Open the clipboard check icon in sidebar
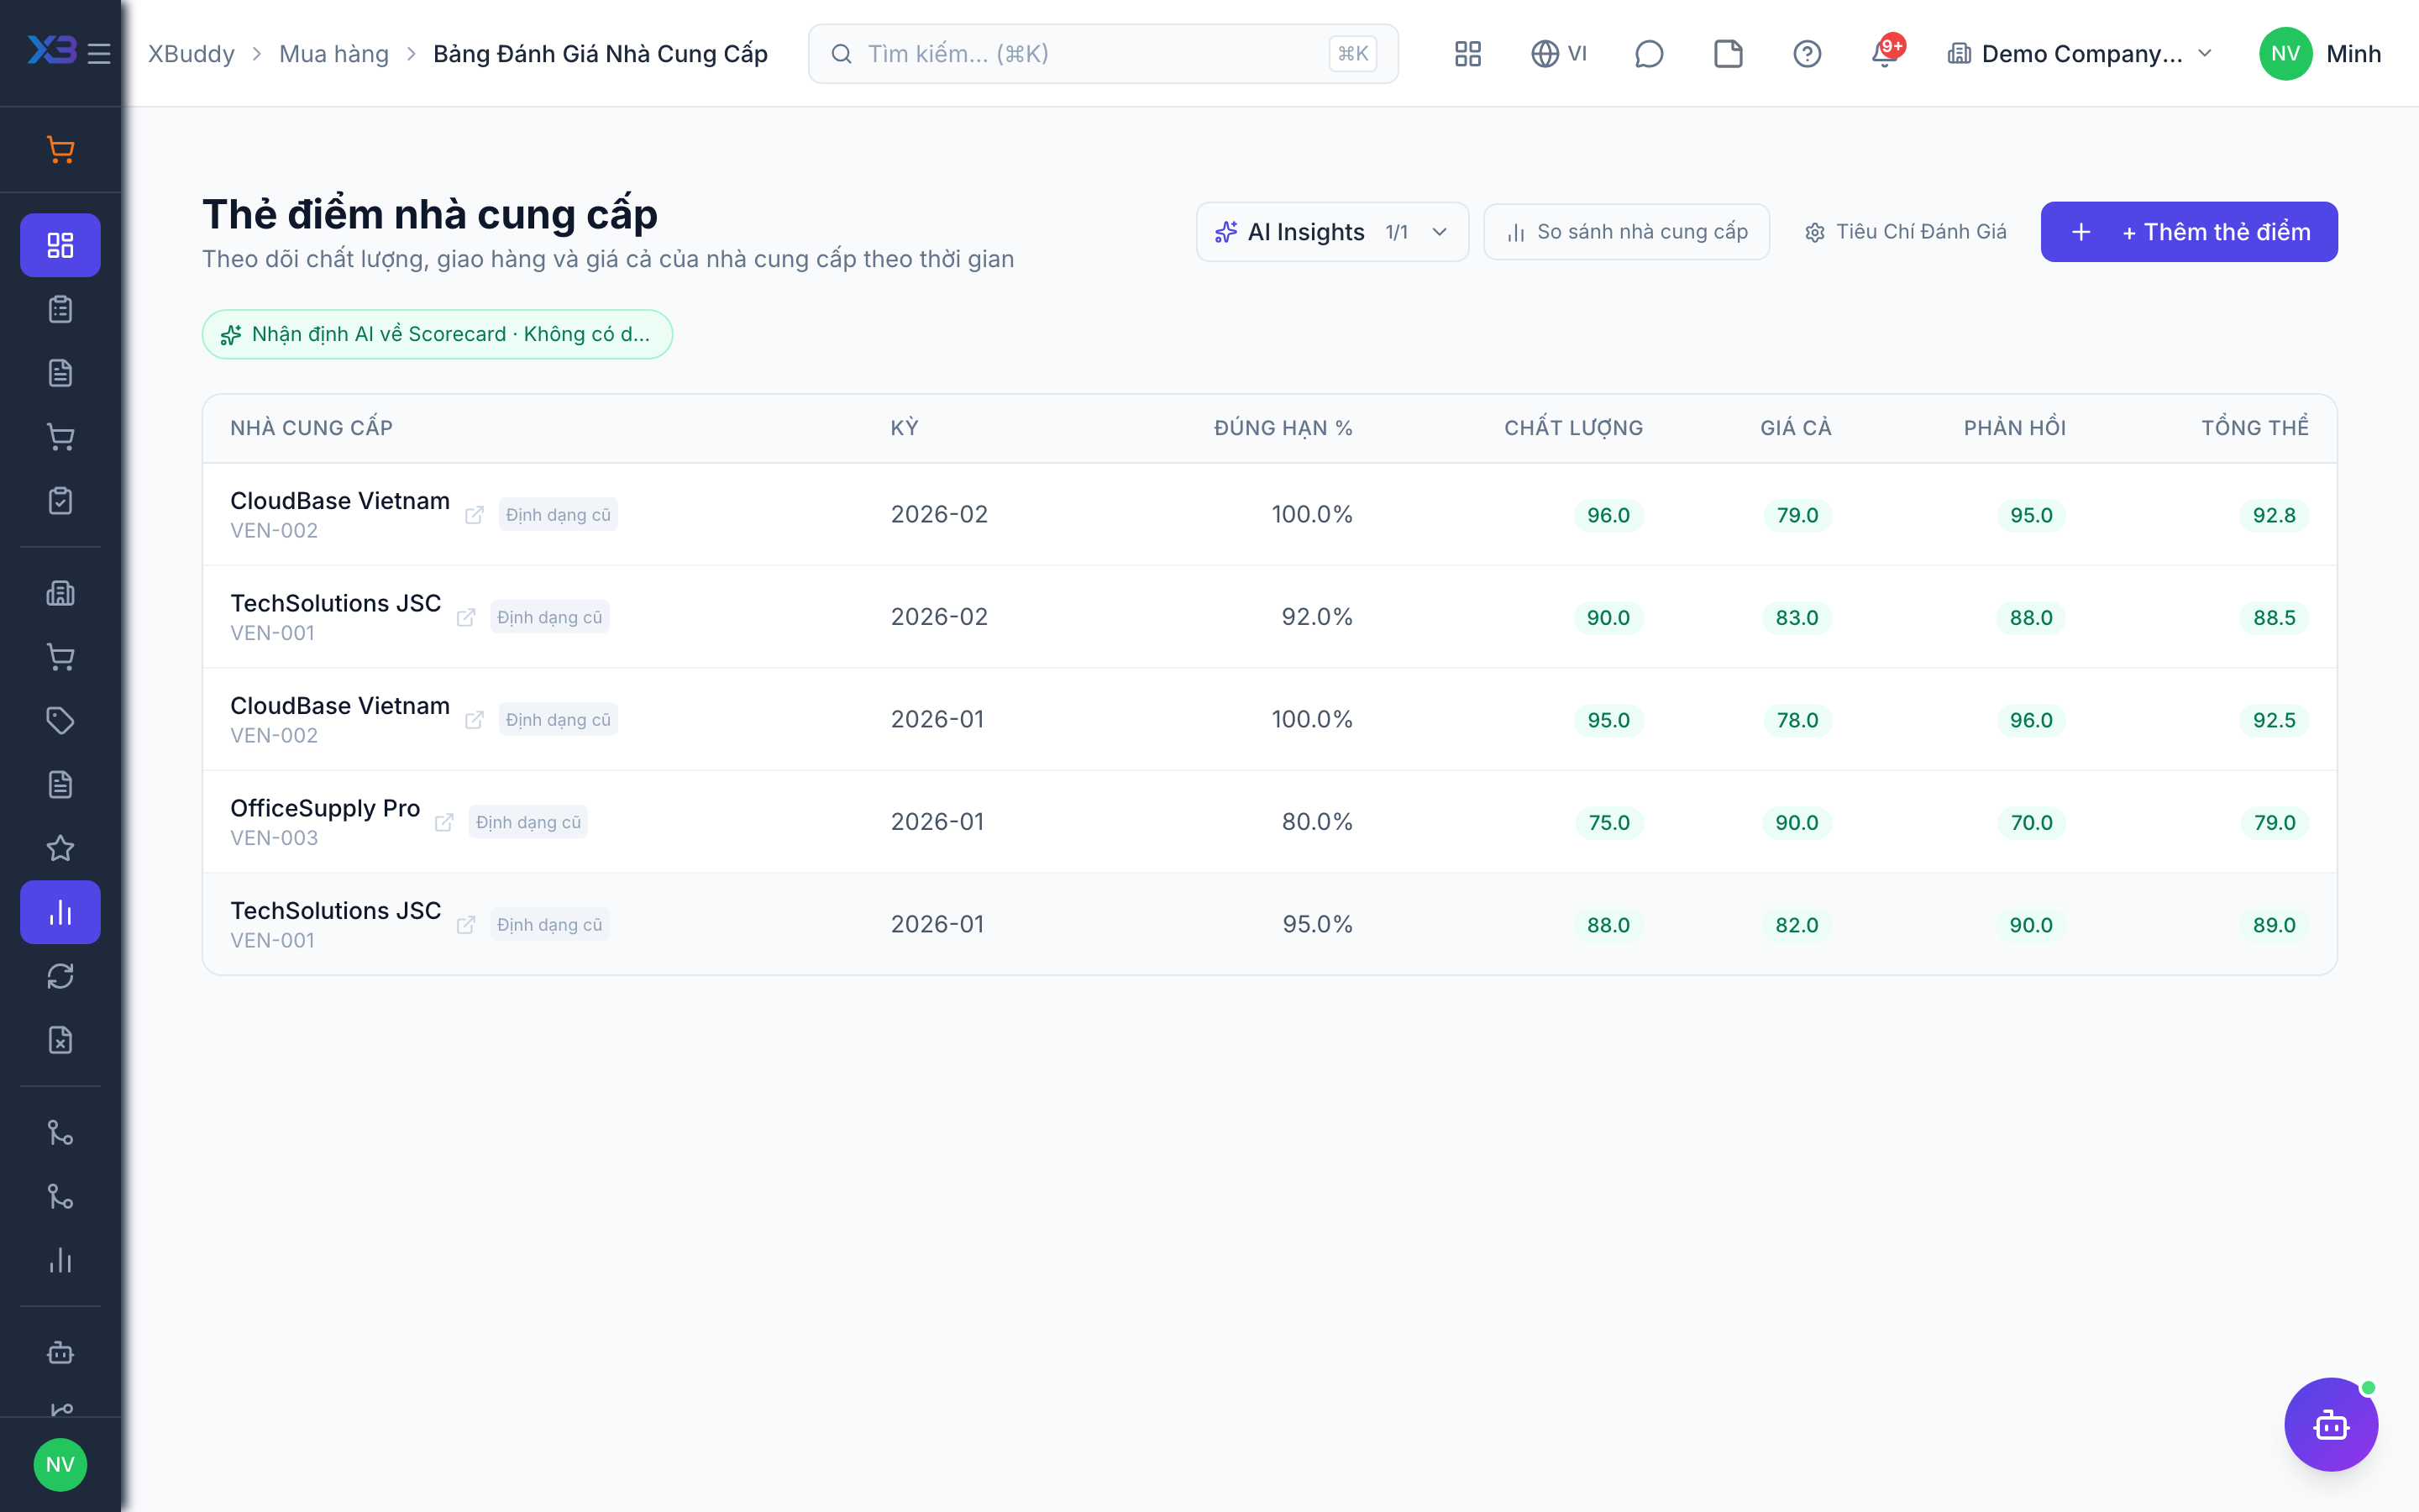 point(60,501)
